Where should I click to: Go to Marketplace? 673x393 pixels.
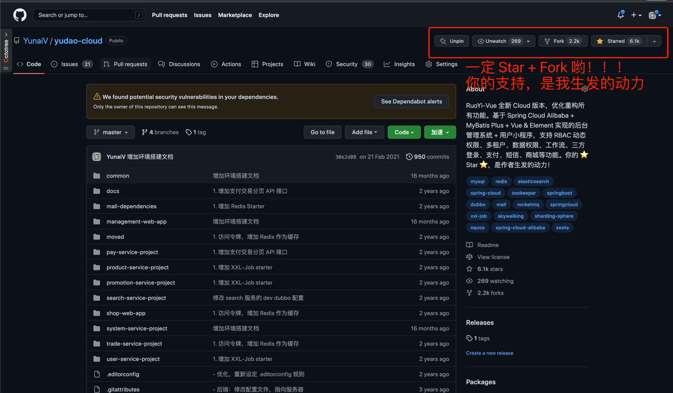pyautogui.click(x=235, y=15)
